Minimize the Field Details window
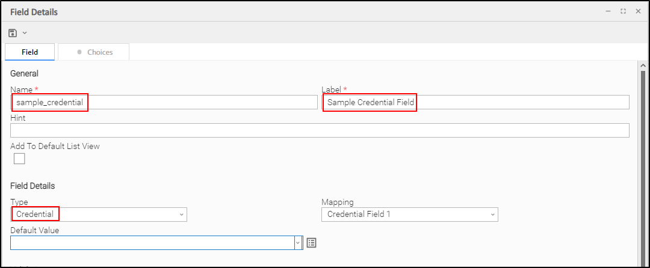 (608, 11)
